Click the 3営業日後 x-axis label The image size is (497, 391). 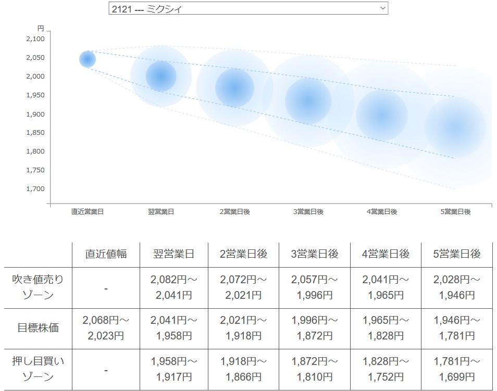[308, 212]
